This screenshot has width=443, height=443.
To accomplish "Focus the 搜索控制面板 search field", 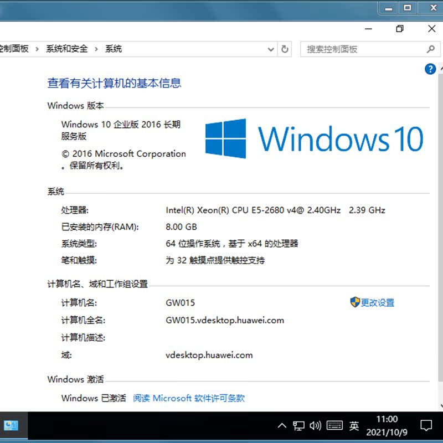I will pyautogui.click(x=370, y=49).
